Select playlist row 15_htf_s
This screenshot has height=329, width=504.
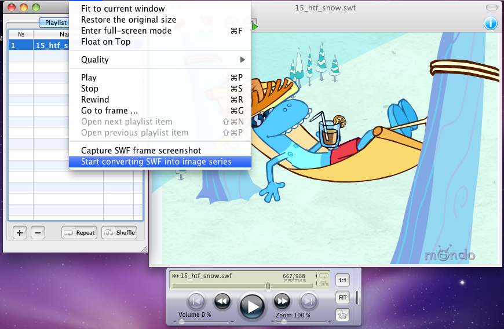click(39, 45)
